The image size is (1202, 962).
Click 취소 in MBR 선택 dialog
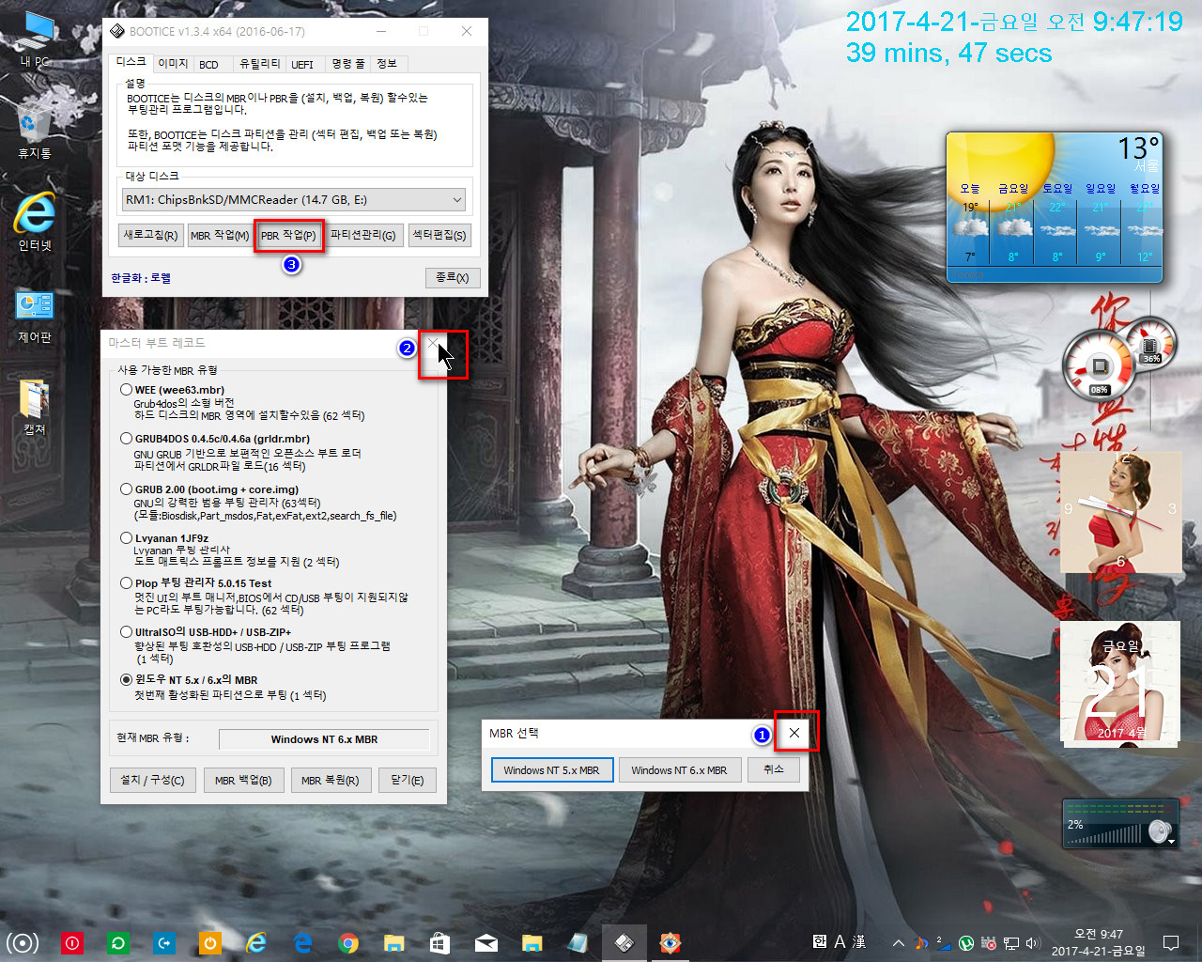(x=774, y=769)
